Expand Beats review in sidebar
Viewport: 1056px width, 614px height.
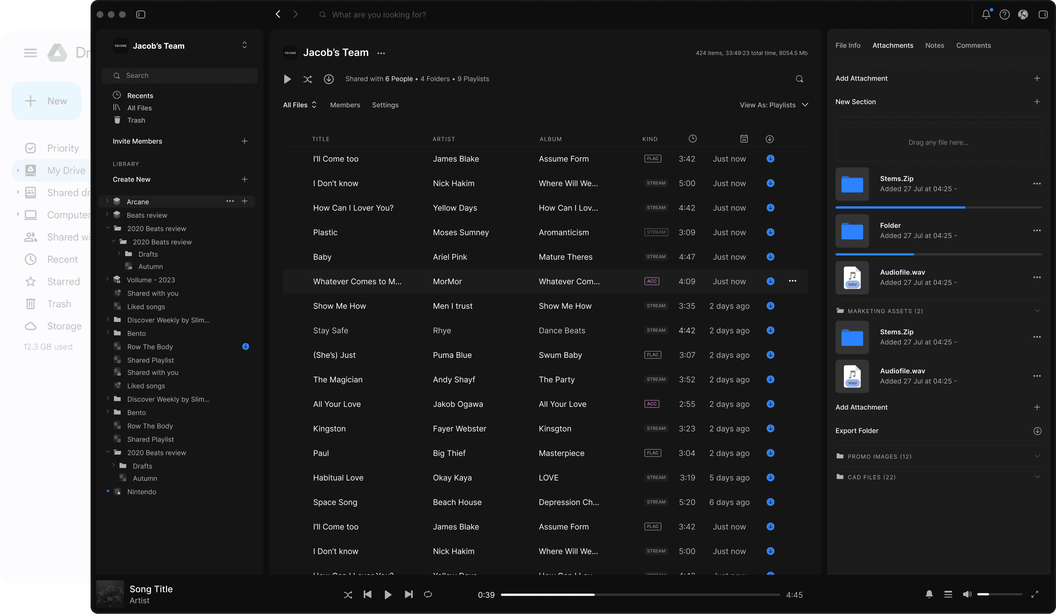pyautogui.click(x=107, y=215)
